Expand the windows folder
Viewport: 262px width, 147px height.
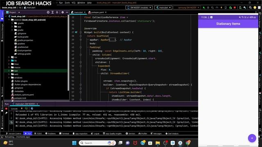(x=9, y=78)
